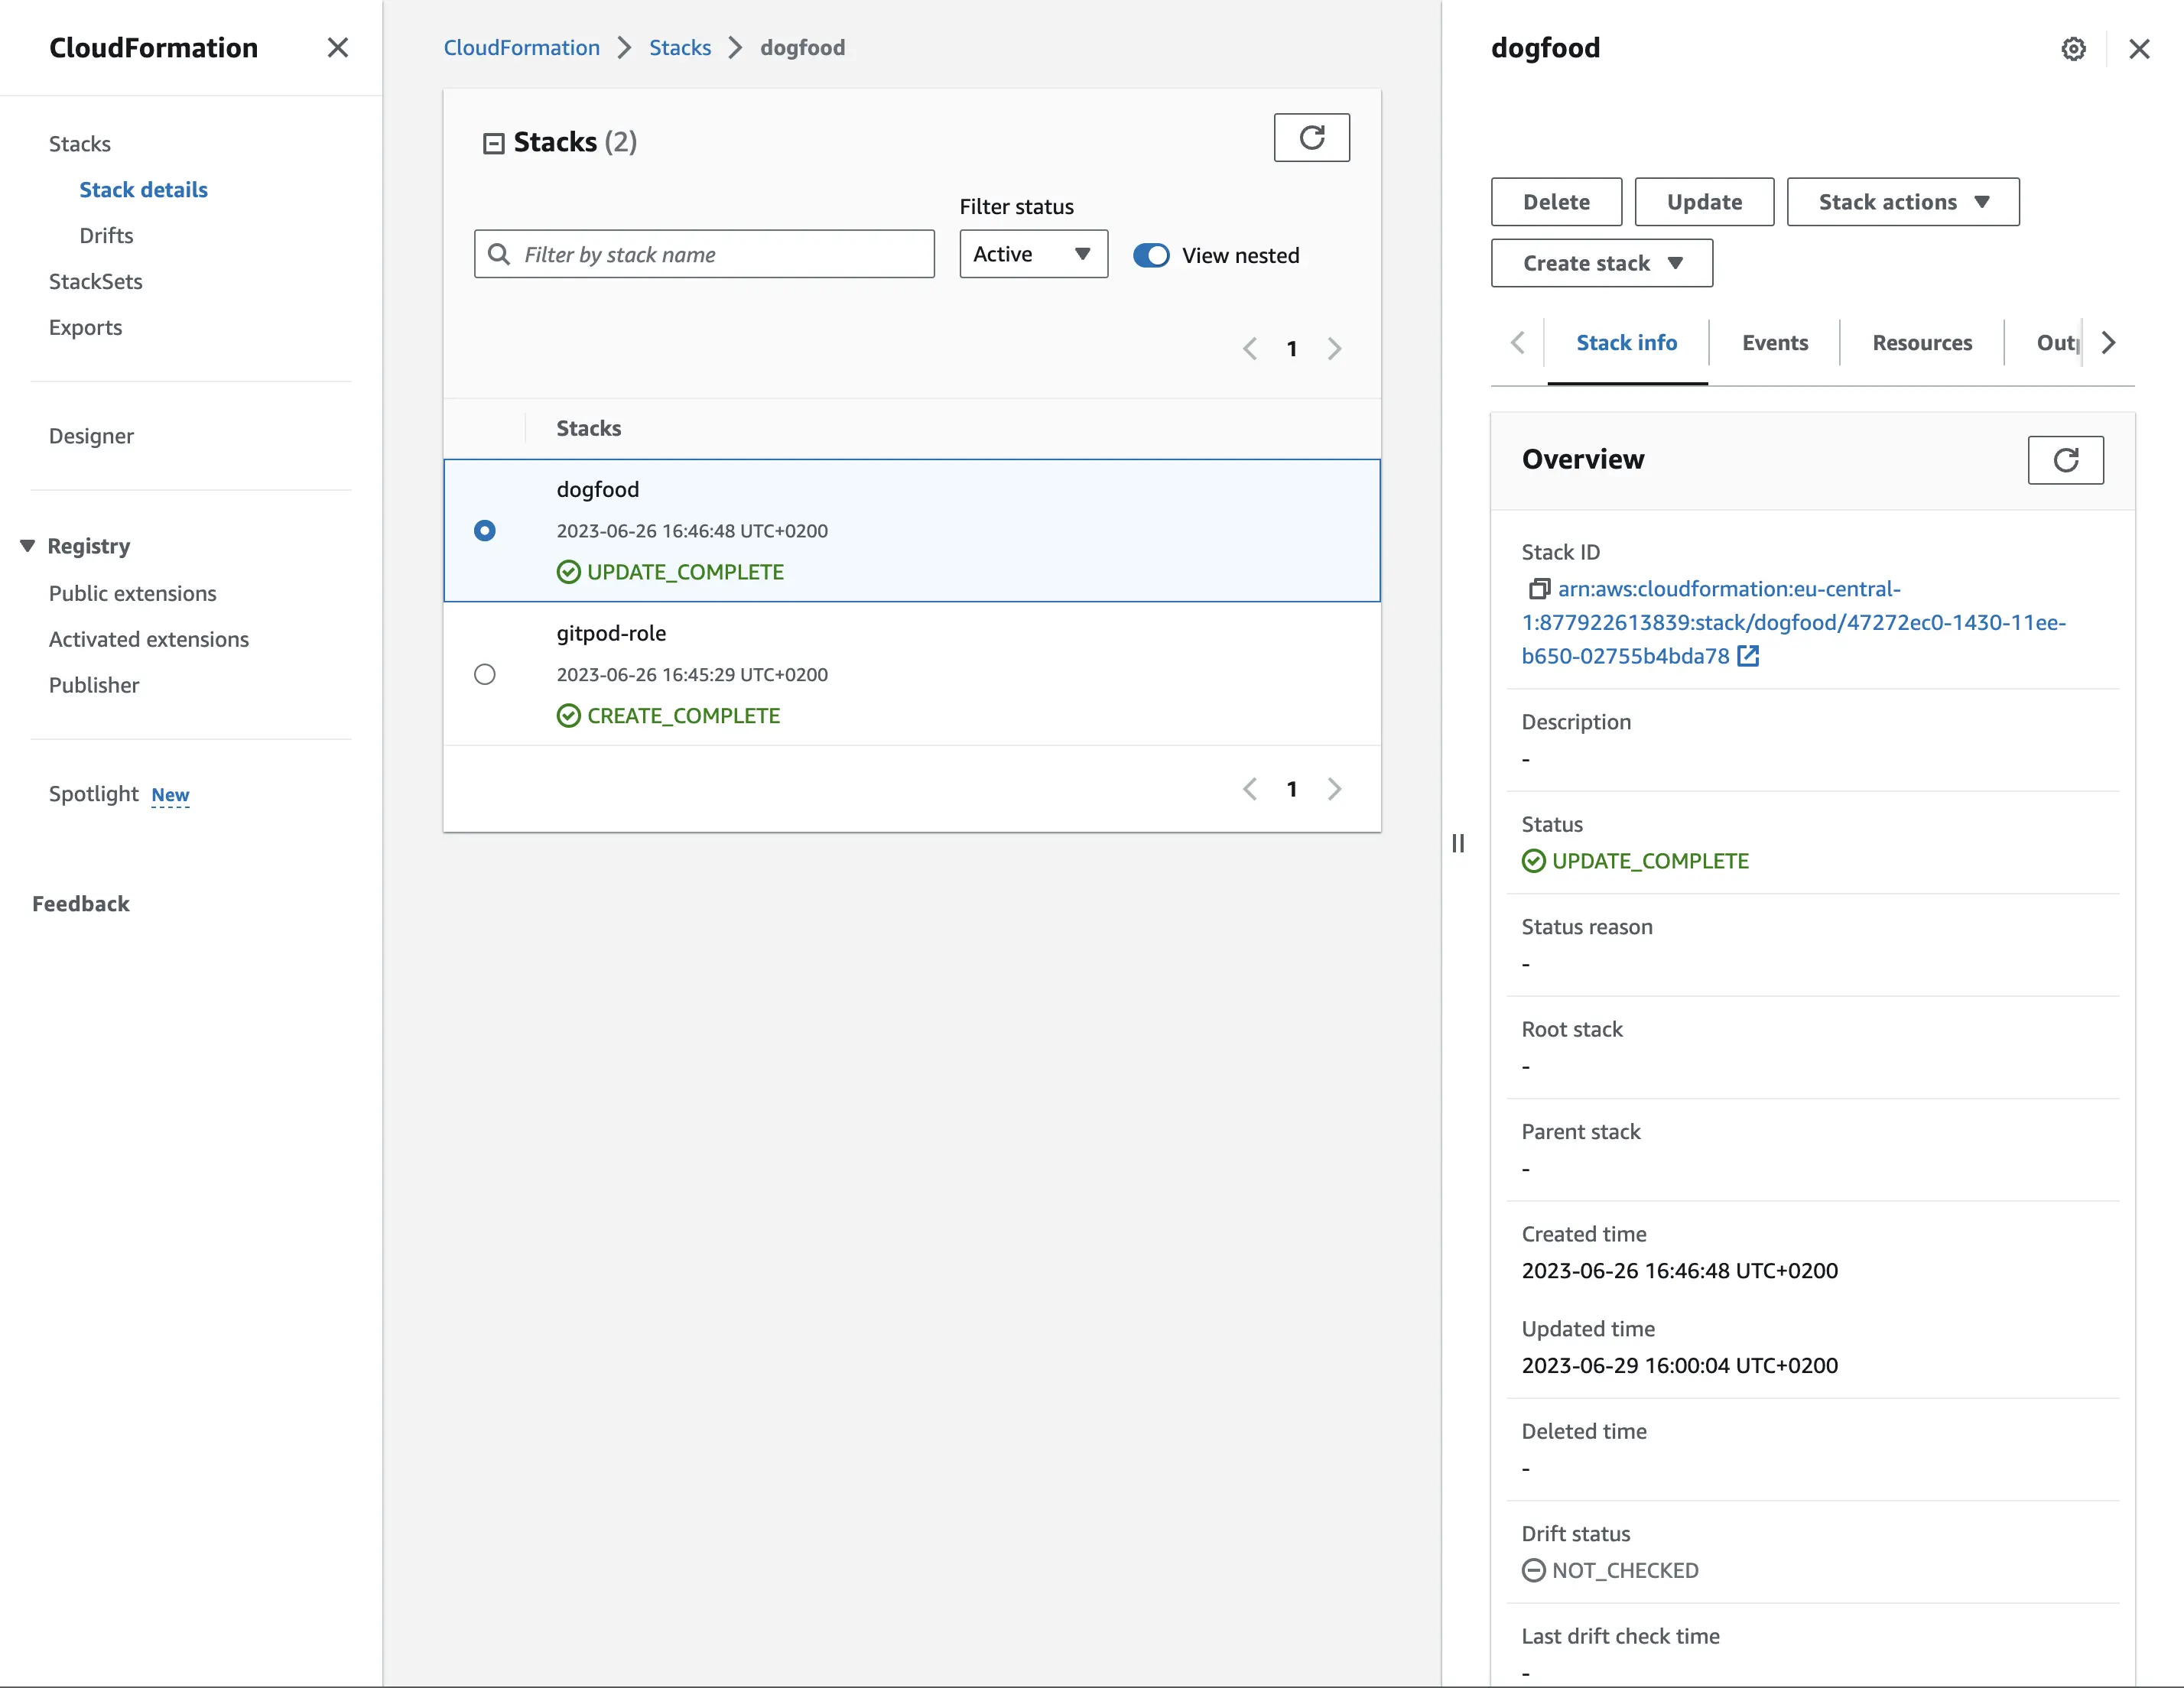Expand the Create stack dropdown arrow
The image size is (2184, 1688).
pos(1673,262)
